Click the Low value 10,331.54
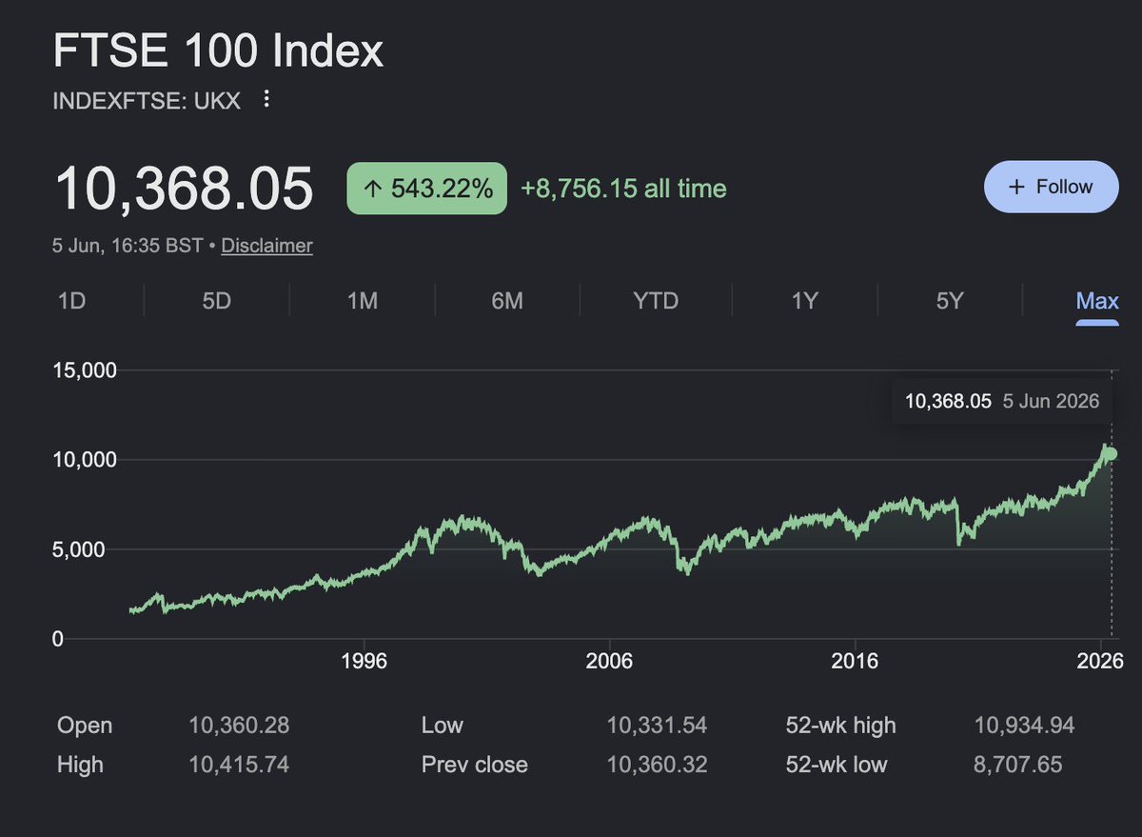 pyautogui.click(x=657, y=726)
